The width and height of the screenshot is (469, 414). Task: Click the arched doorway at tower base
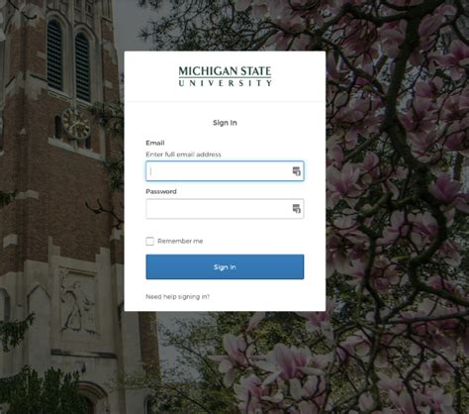tap(89, 399)
